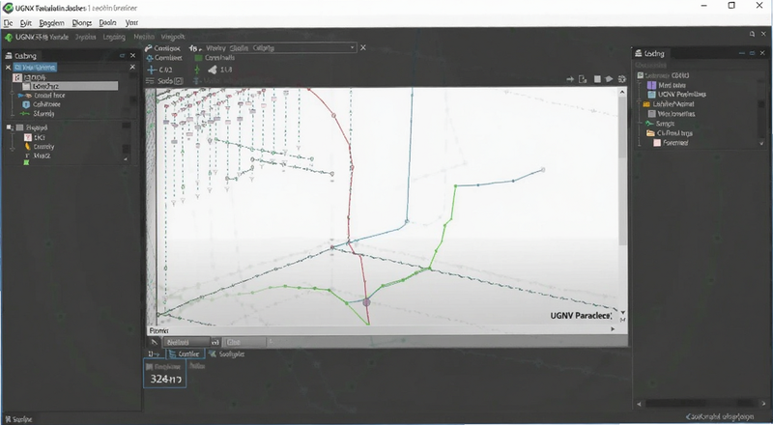Open the small dropdown between bottom fields
773x425 pixels.
click(x=215, y=342)
